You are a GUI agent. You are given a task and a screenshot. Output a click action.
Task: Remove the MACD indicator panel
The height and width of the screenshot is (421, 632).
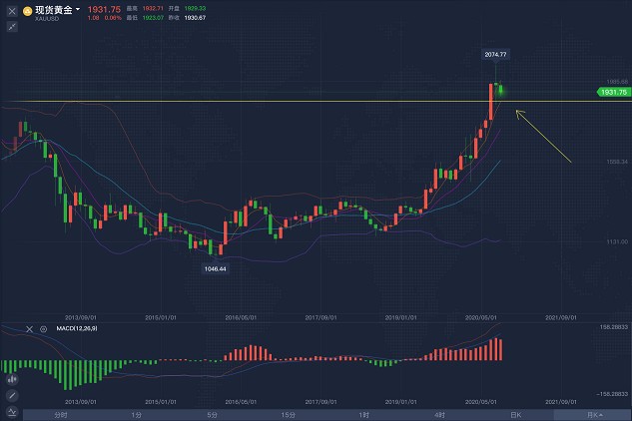(x=29, y=329)
